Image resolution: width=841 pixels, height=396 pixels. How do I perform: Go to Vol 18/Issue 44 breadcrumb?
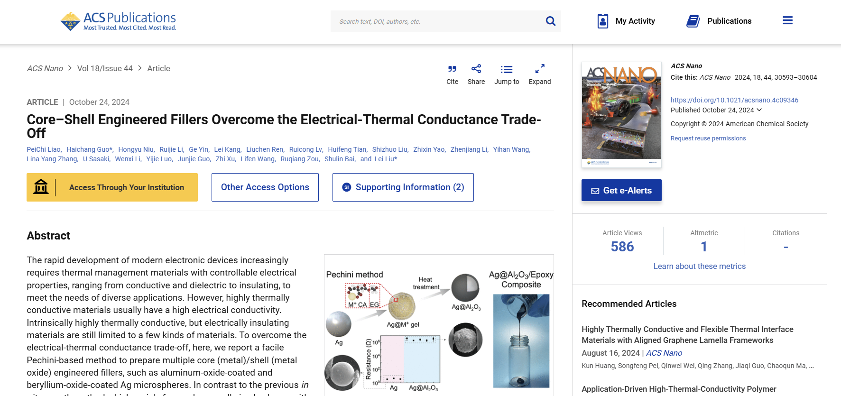point(105,68)
